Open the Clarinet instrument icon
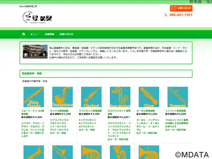This screenshot has width=212, height=159. (x=91, y=97)
